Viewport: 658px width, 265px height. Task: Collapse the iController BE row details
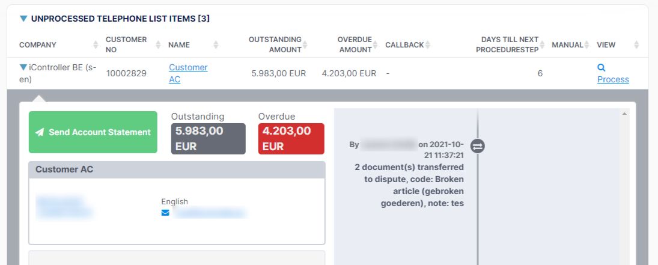coord(23,67)
